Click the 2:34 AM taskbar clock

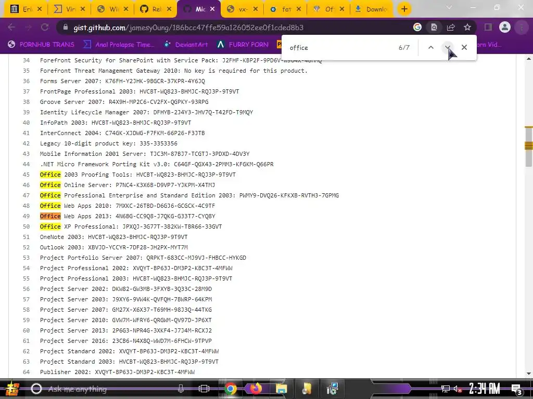coord(485,389)
